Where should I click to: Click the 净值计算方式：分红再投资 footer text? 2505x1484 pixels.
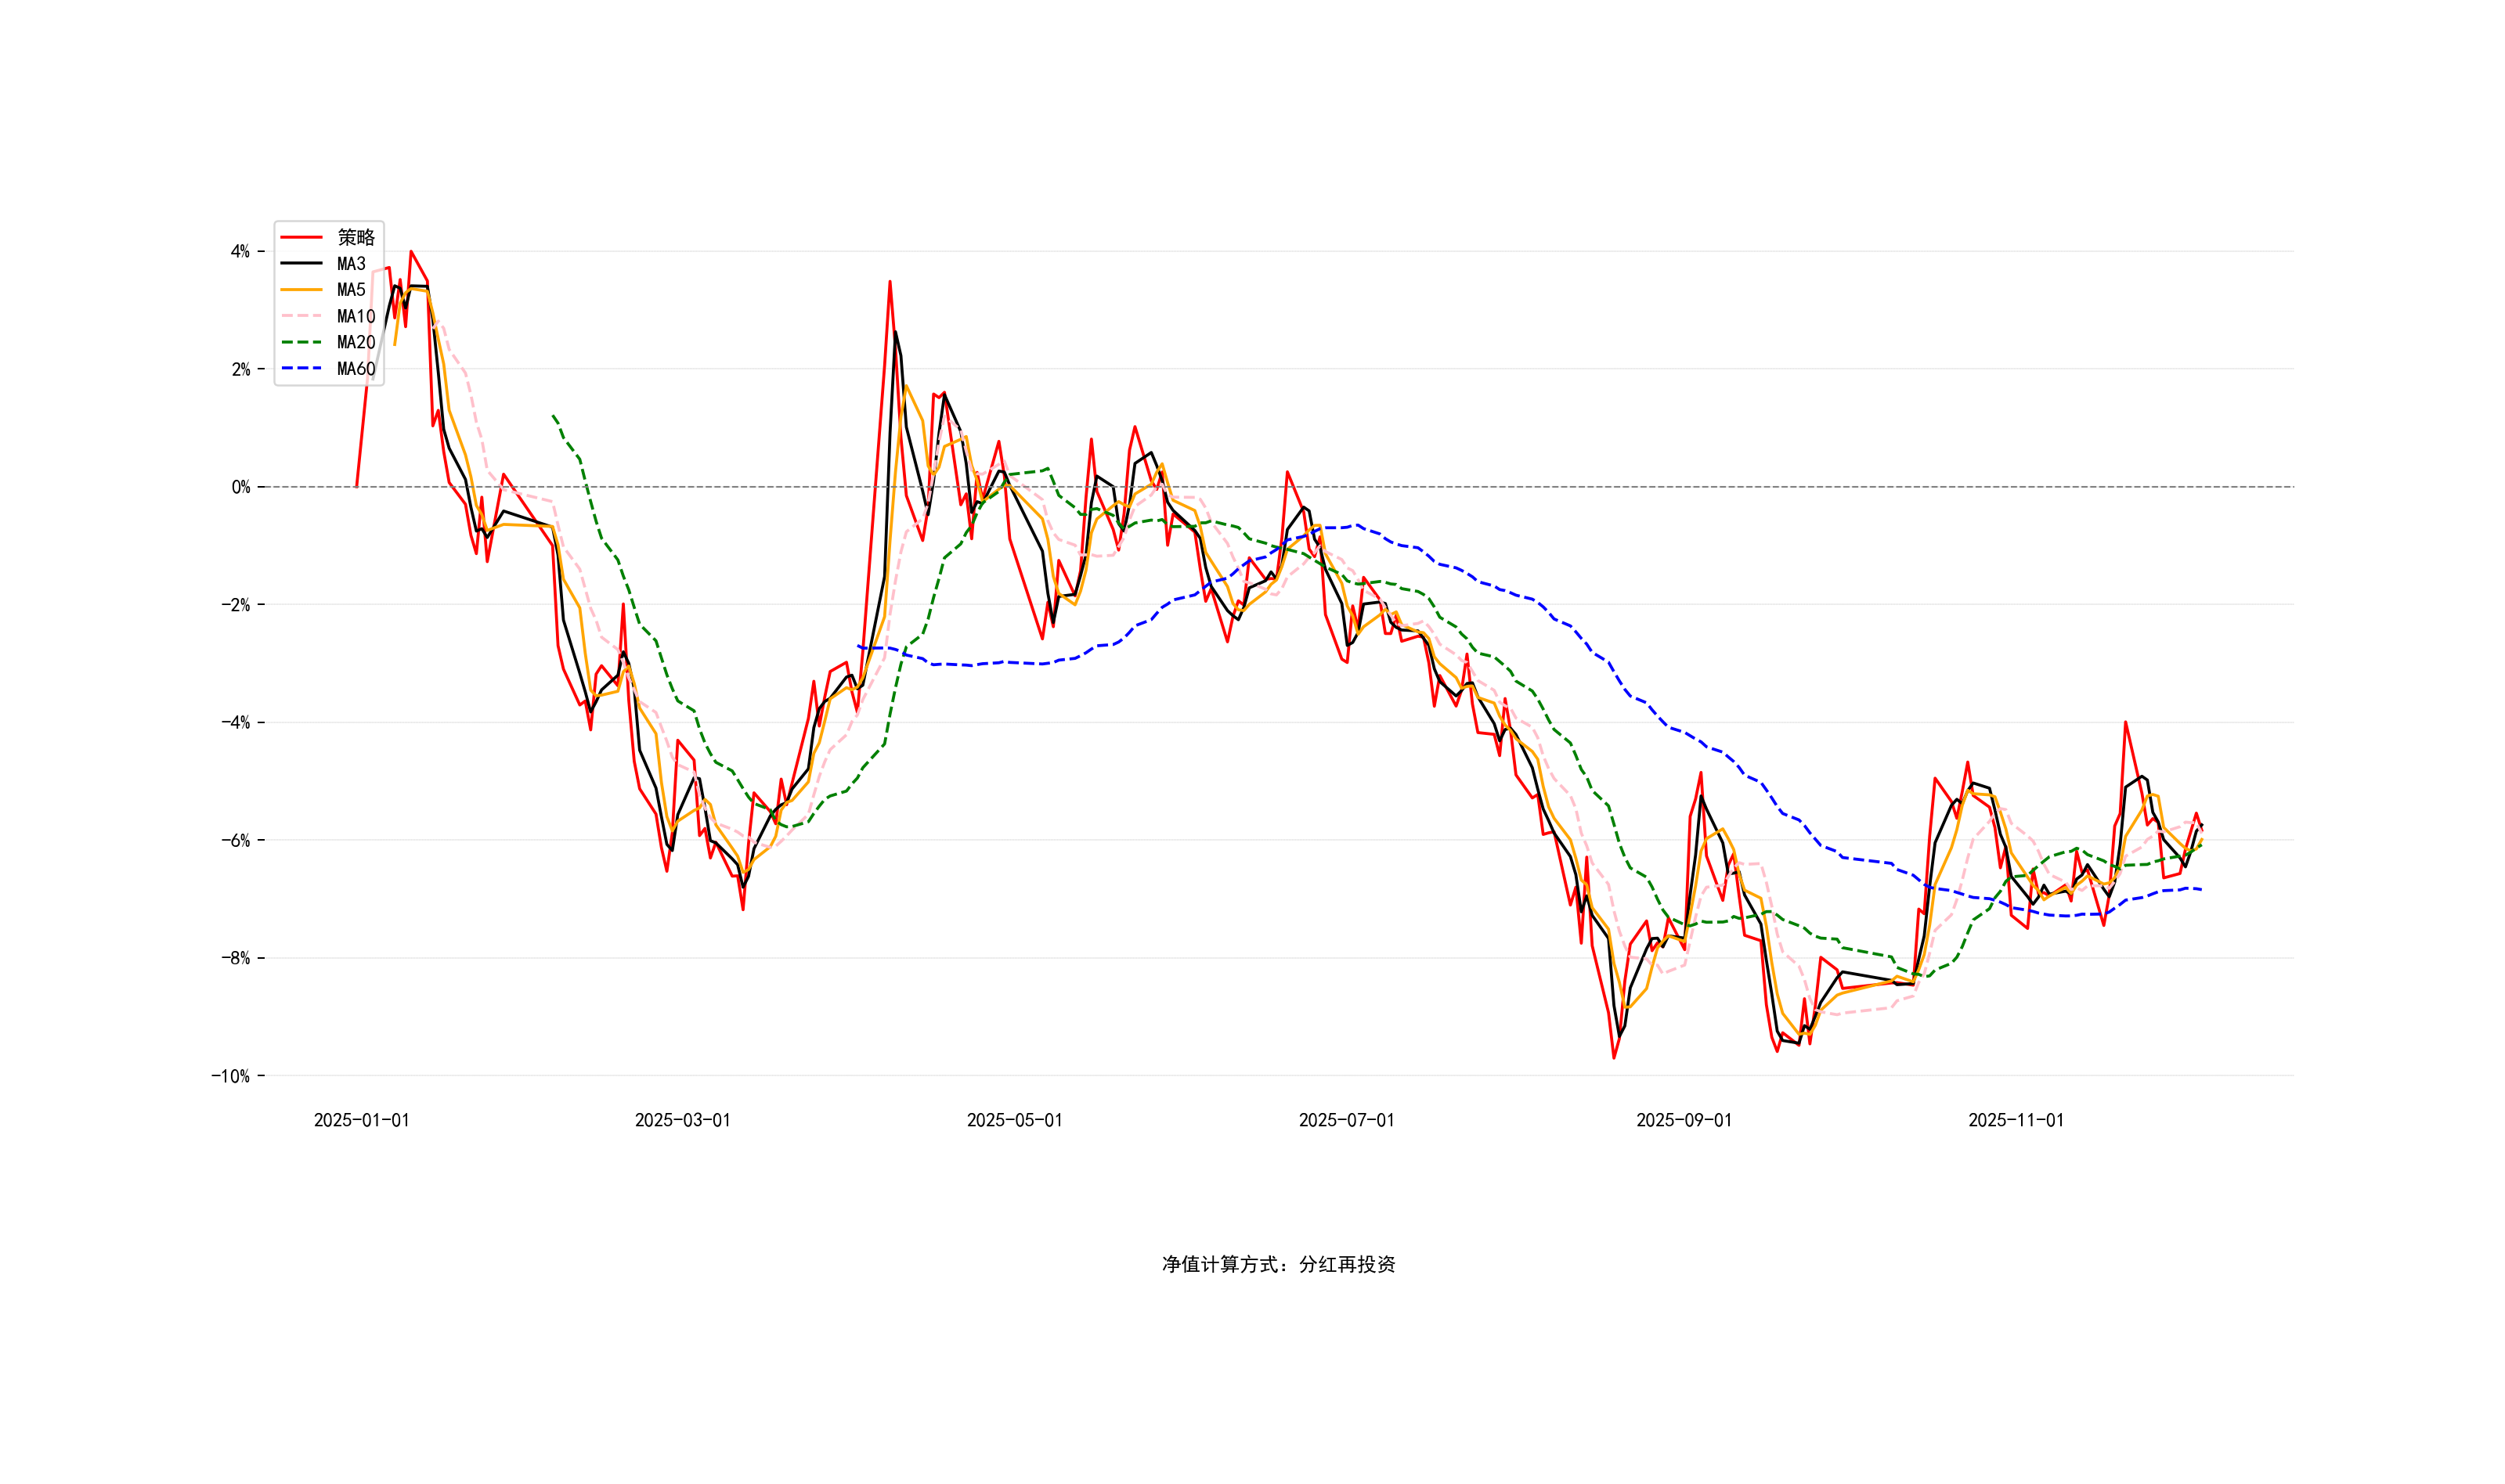(1277, 1265)
